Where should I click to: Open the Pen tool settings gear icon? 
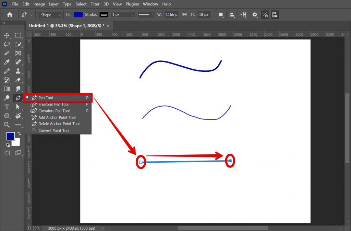[x=255, y=15]
